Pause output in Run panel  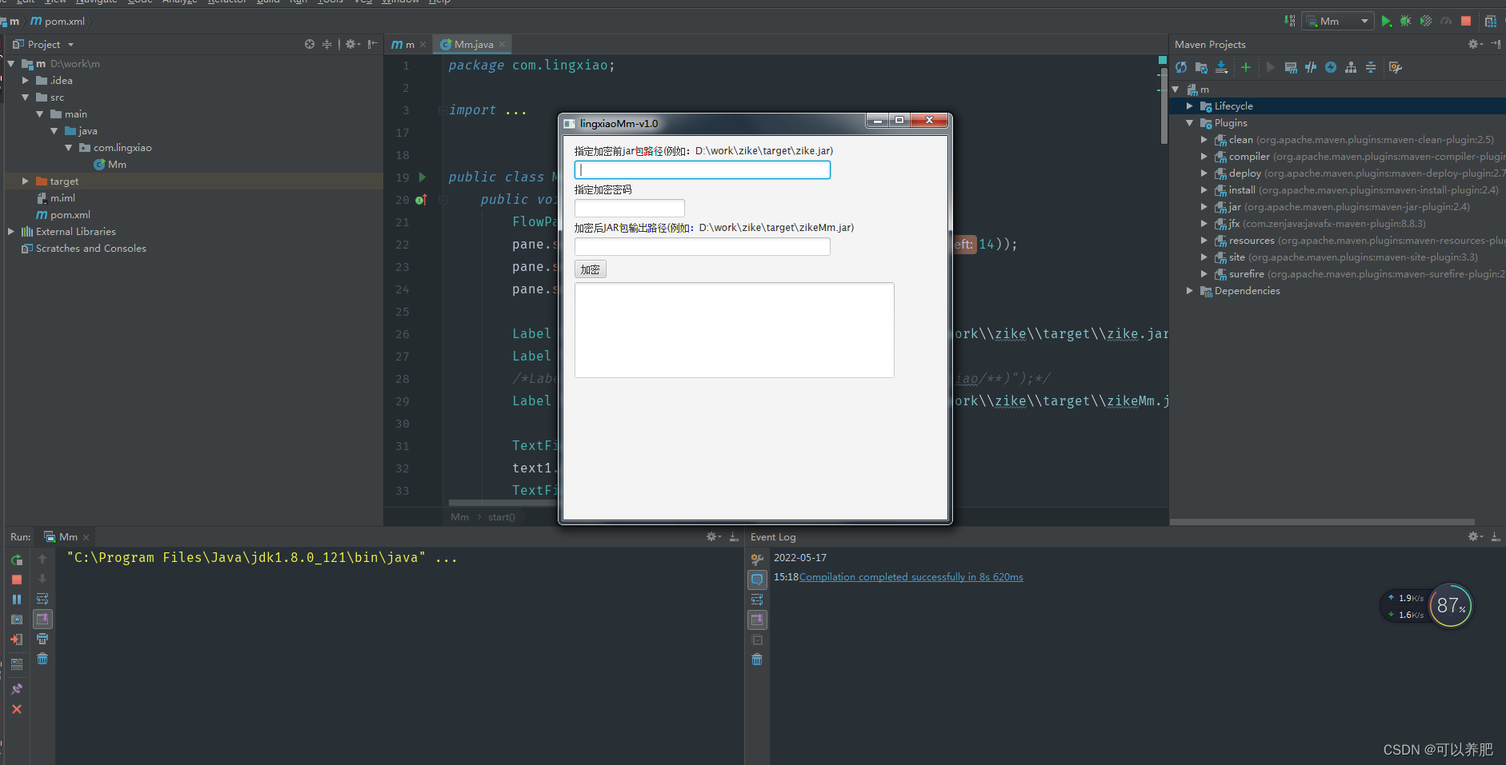point(17,599)
